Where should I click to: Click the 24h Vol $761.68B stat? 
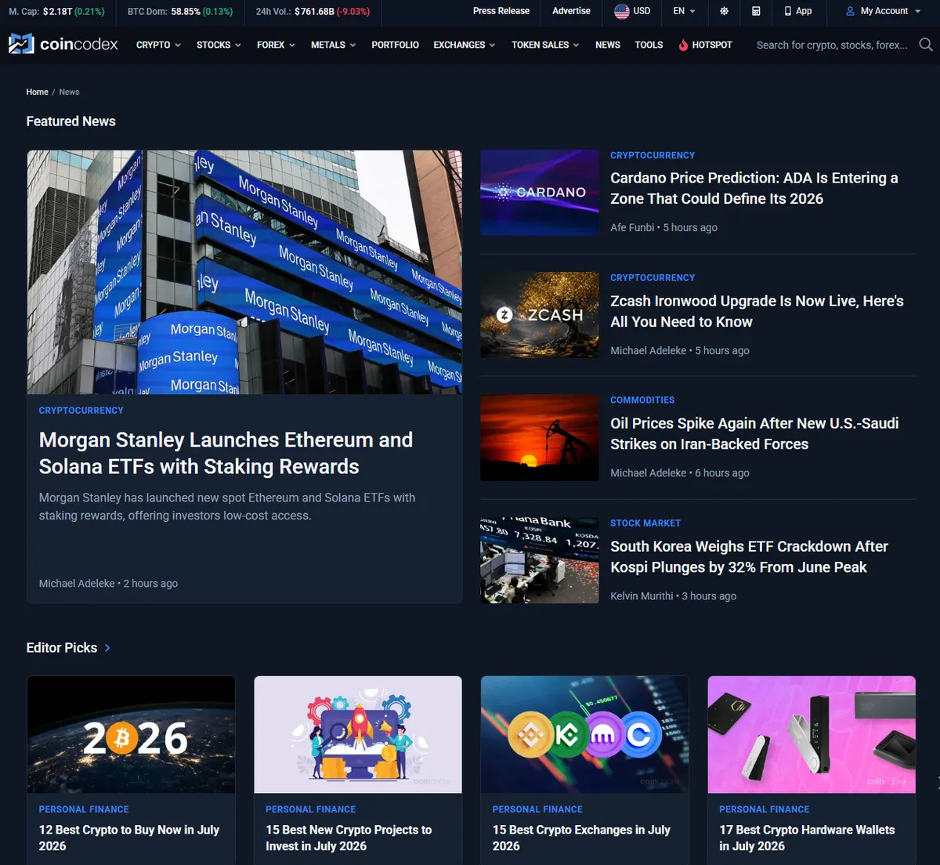313,12
